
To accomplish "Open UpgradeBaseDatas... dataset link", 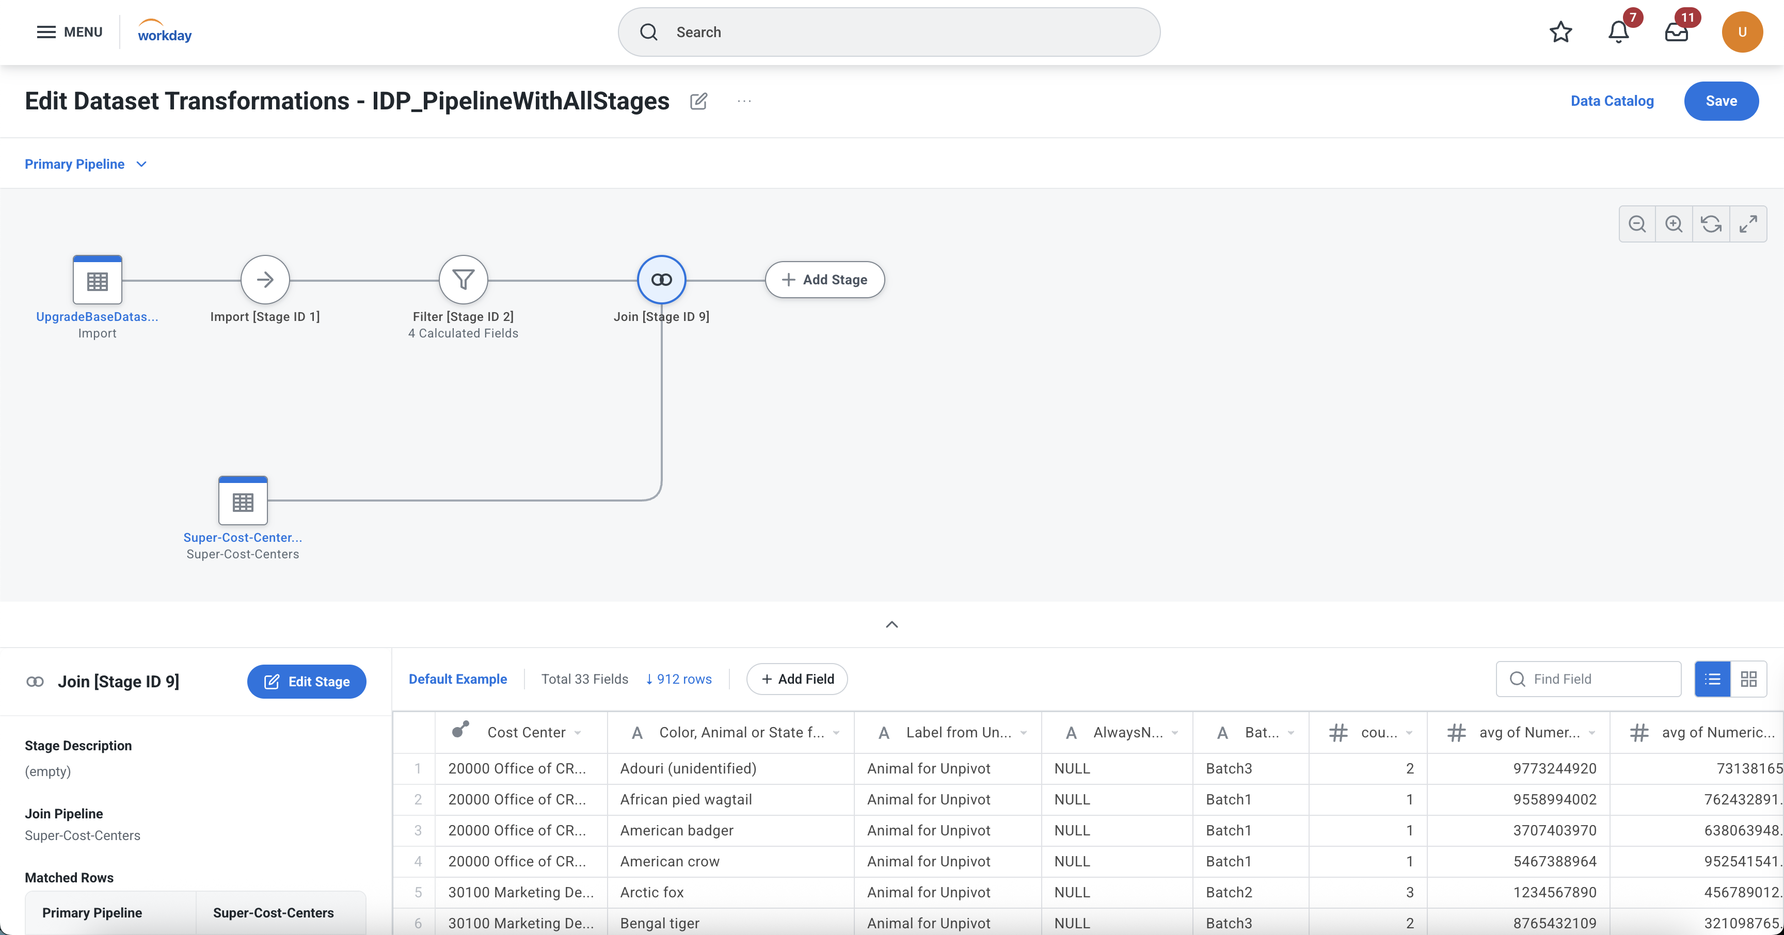I will (97, 316).
